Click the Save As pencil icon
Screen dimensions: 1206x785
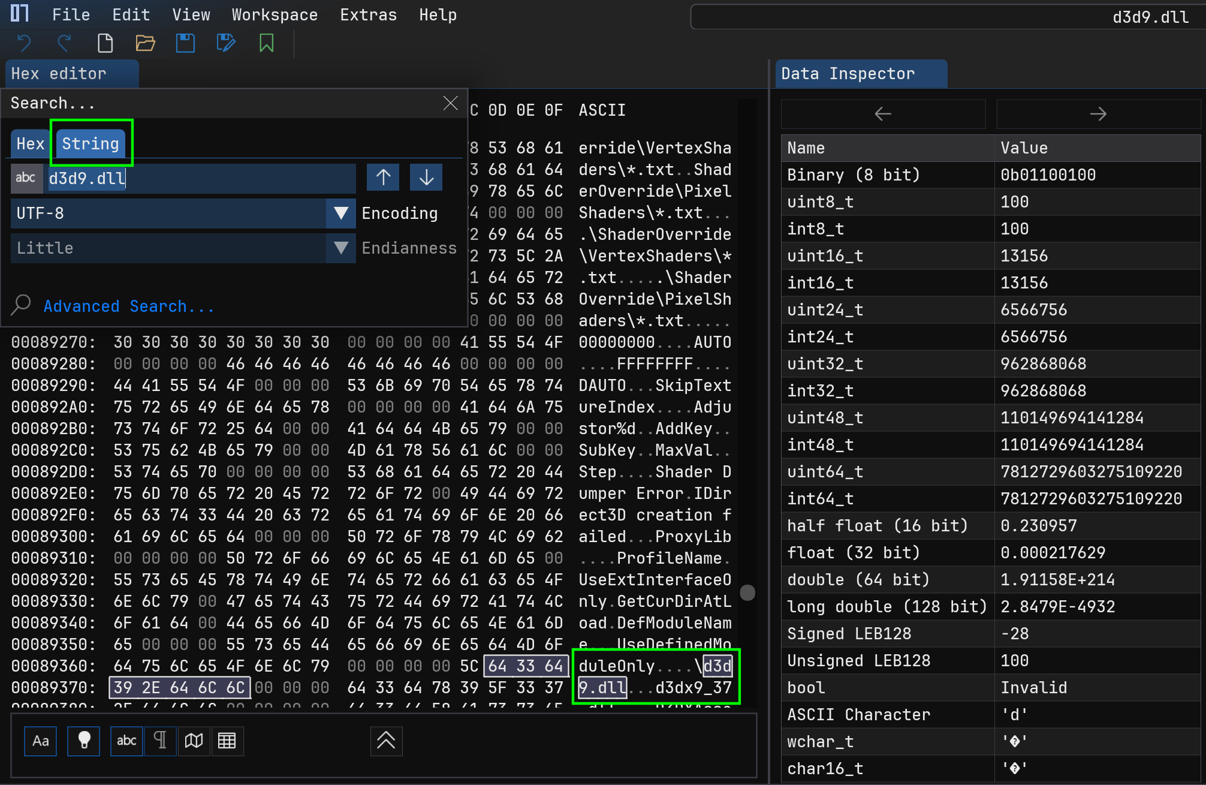point(226,43)
